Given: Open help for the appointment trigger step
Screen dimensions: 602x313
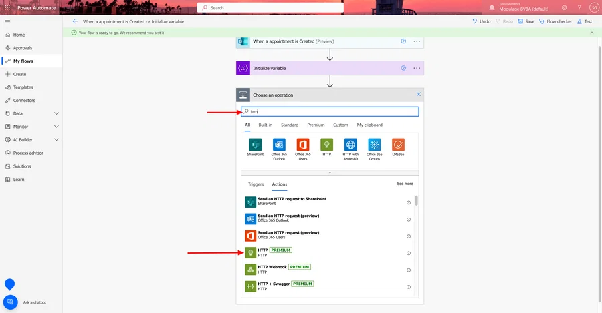Looking at the screenshot, I should tap(403, 41).
